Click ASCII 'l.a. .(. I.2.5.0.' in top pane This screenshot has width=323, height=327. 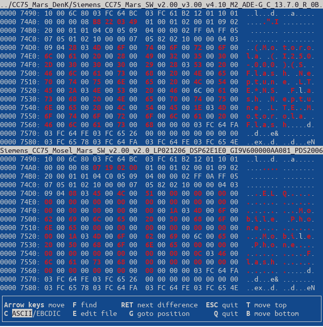pyautogui.click(x=280, y=56)
